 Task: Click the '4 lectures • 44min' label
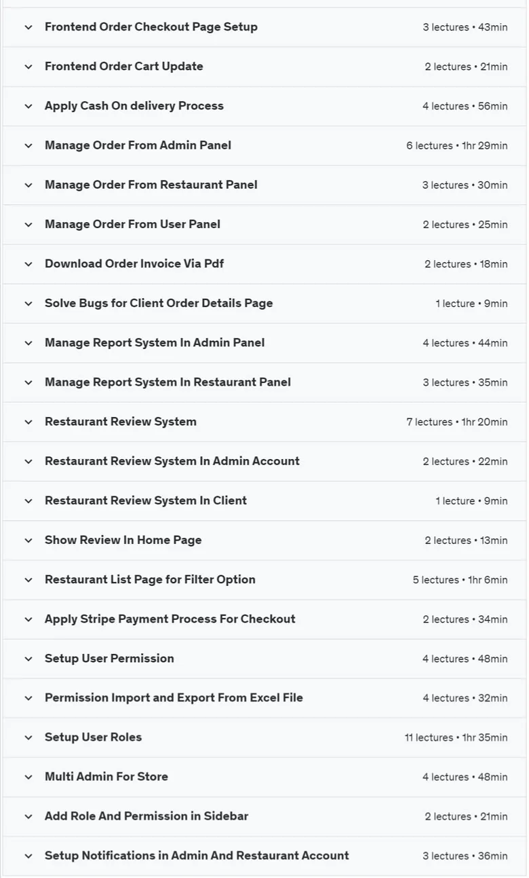(x=465, y=344)
